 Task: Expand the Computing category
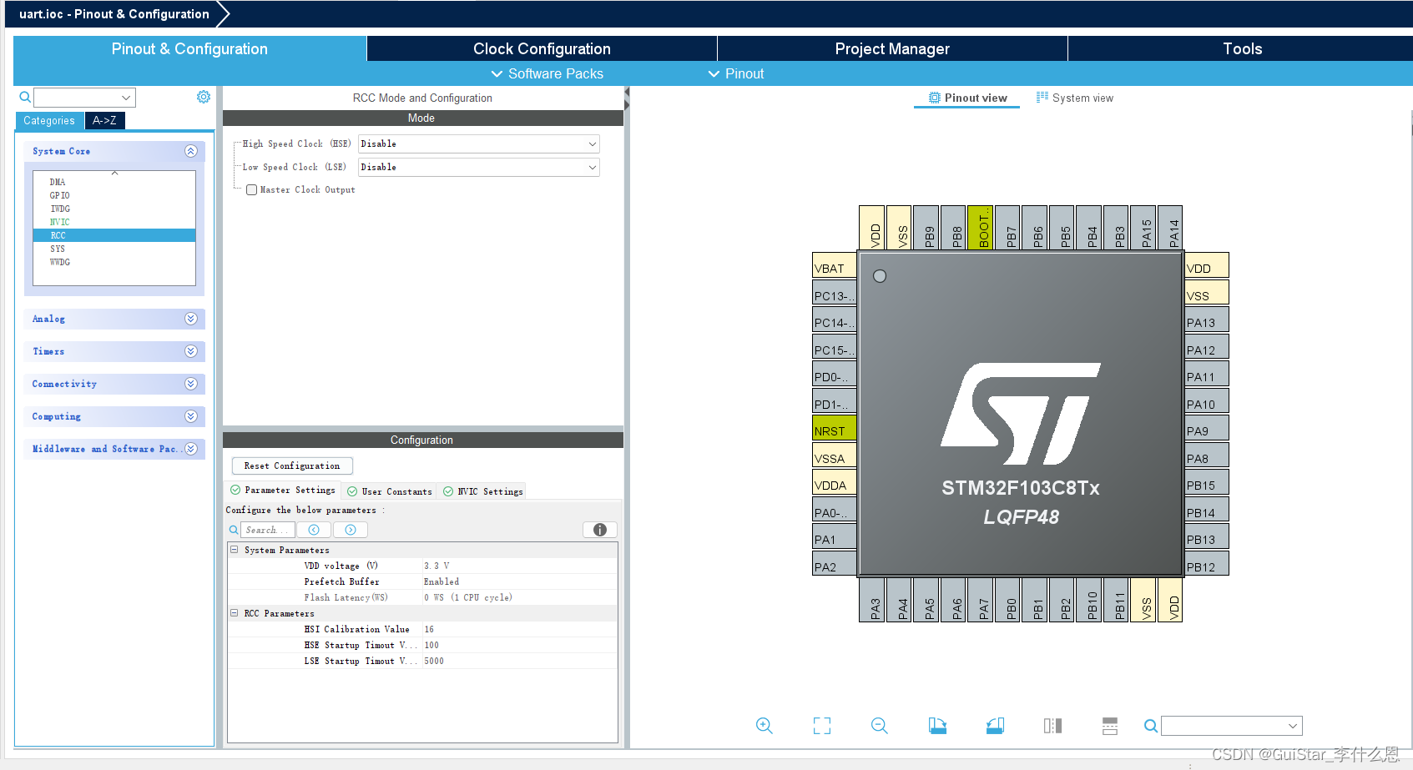(x=190, y=416)
